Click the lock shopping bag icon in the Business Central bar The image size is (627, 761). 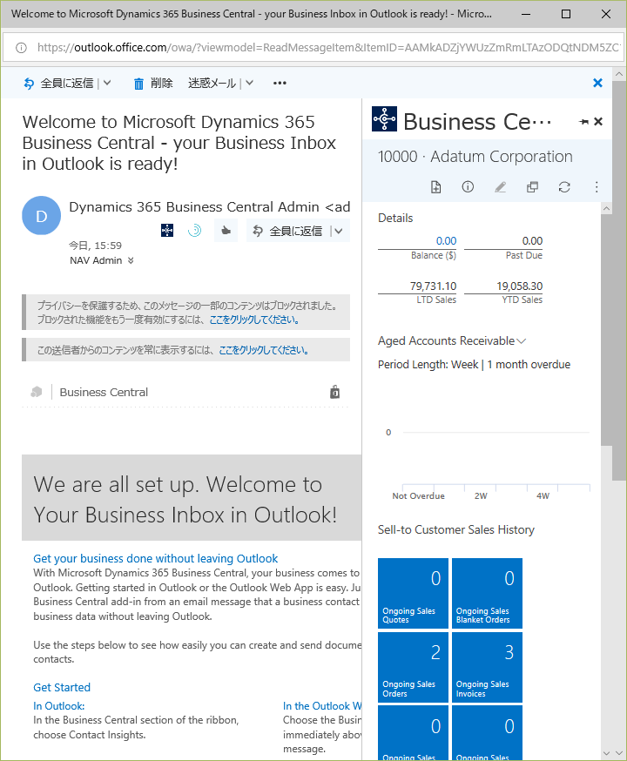click(335, 392)
